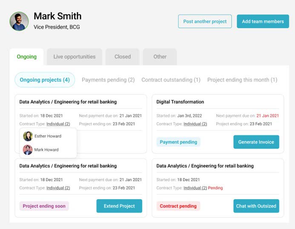The height and width of the screenshot is (229, 295).
Task: Expand Individual (2) next to Pending label
Action: point(195,188)
